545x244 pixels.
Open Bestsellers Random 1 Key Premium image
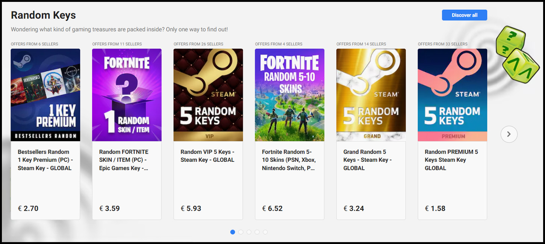pos(45,95)
